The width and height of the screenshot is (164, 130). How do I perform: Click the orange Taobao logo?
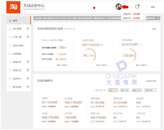tap(13, 7)
